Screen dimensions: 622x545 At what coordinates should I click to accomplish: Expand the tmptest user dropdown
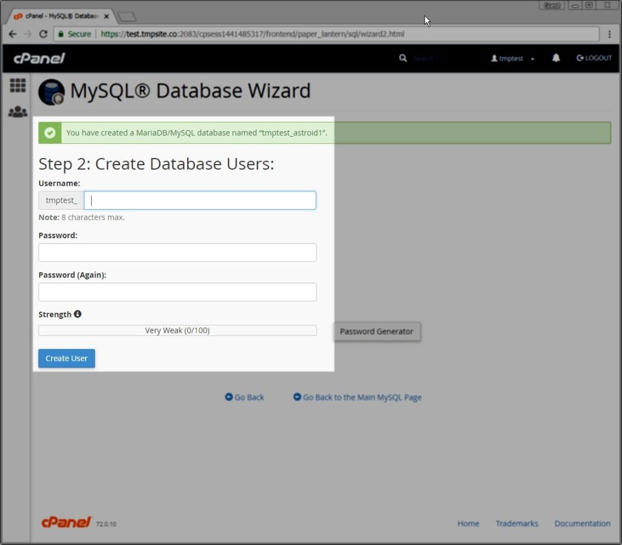[x=513, y=58]
